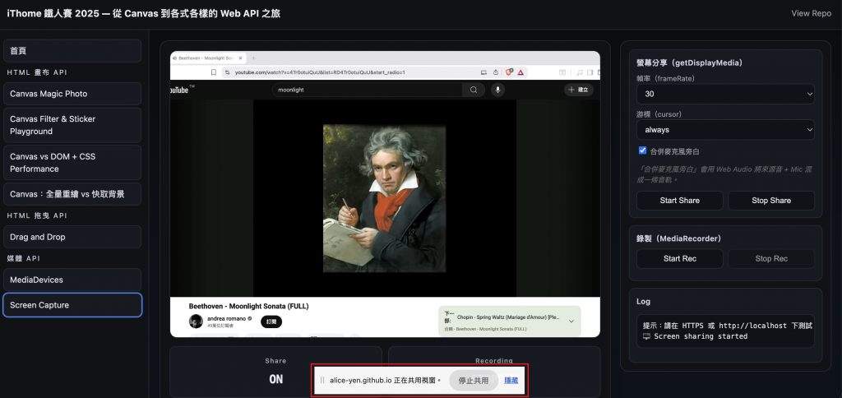Viewport: 842px width, 398px height.
Task: Open site settings icon before youtube.com URL
Action: click(x=228, y=72)
